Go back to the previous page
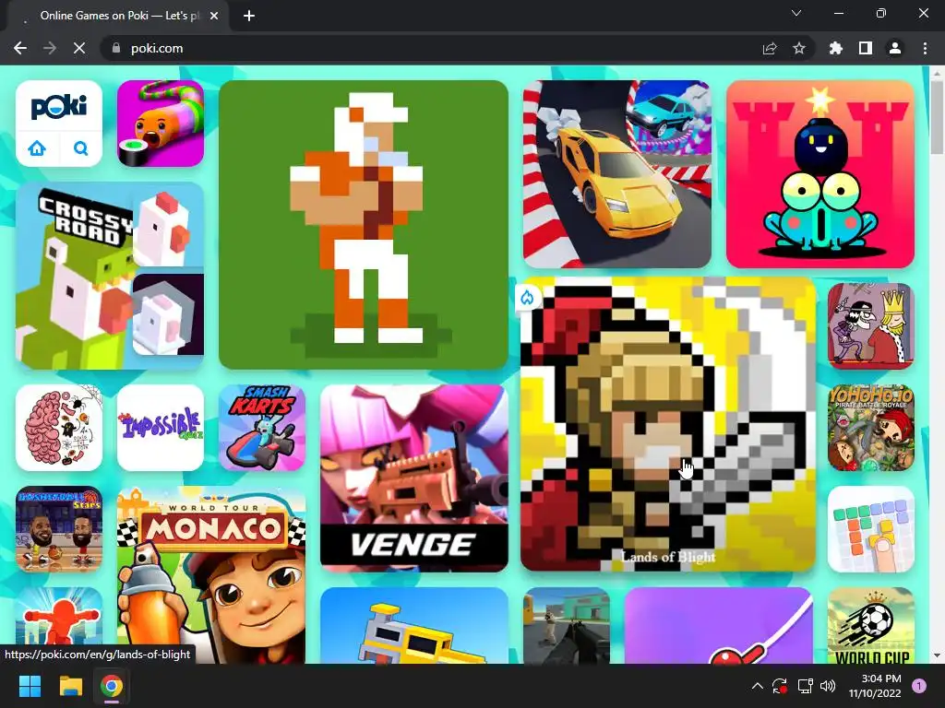Image resolution: width=945 pixels, height=708 pixels. click(x=20, y=48)
